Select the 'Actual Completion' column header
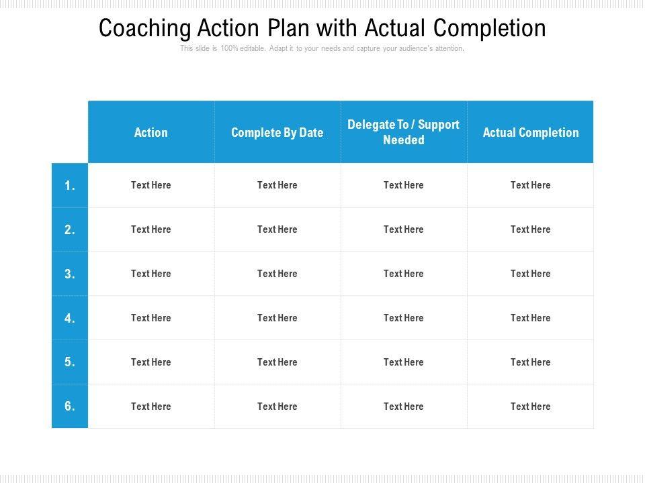Screen dimensions: 645x483 pos(530,132)
